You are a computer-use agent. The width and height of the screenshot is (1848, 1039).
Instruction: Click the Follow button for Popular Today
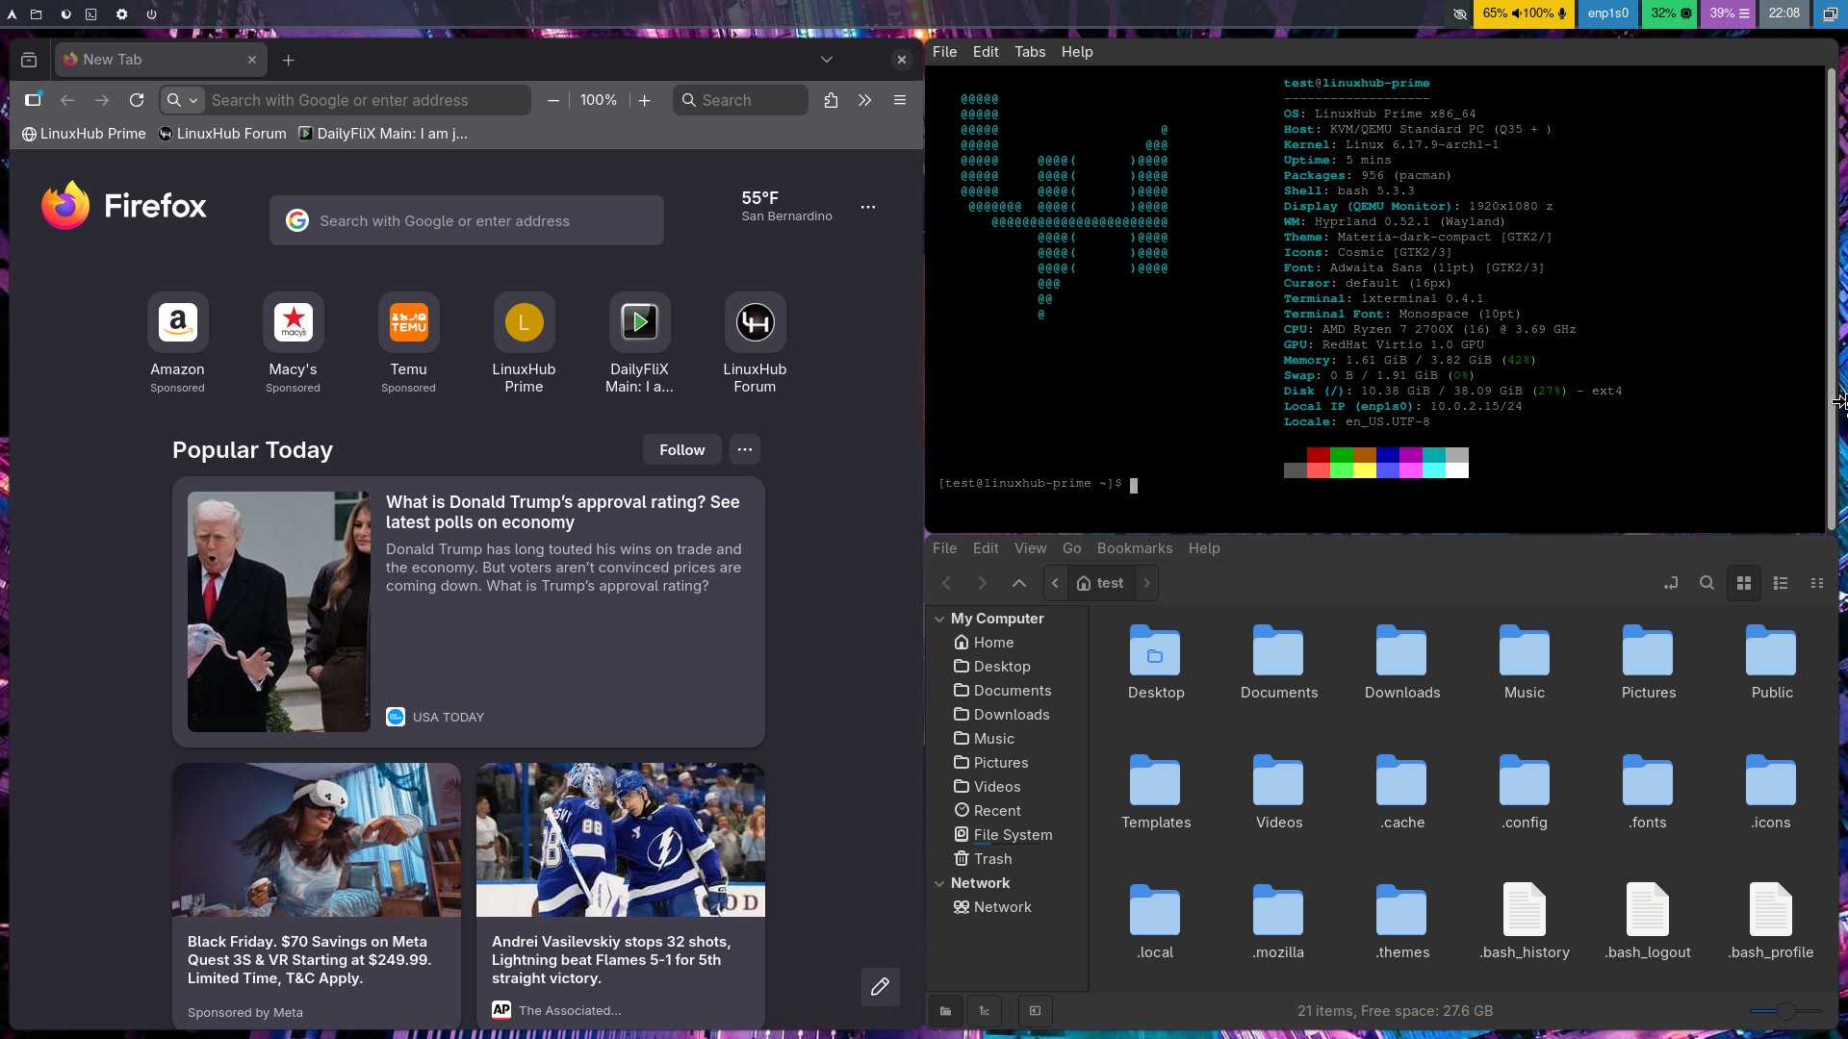pos(681,450)
